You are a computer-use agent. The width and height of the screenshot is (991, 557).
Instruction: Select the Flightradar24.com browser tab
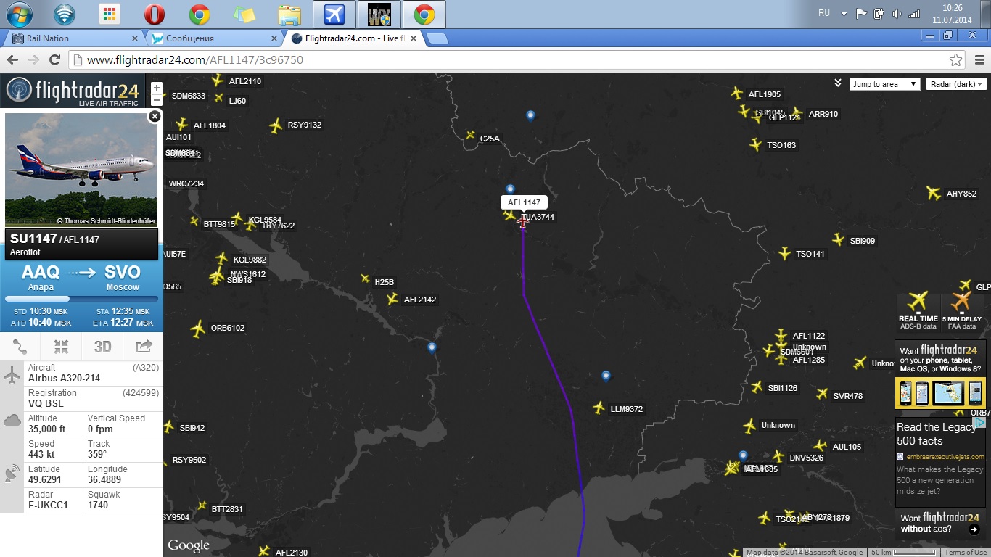click(352, 38)
